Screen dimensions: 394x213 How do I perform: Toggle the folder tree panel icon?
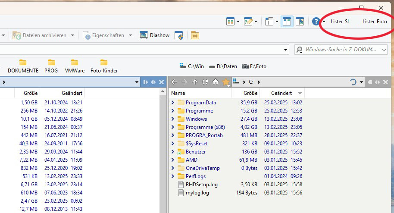pyautogui.click(x=300, y=22)
